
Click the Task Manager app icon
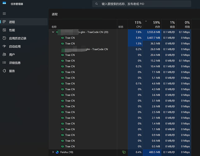(x=4, y=3)
